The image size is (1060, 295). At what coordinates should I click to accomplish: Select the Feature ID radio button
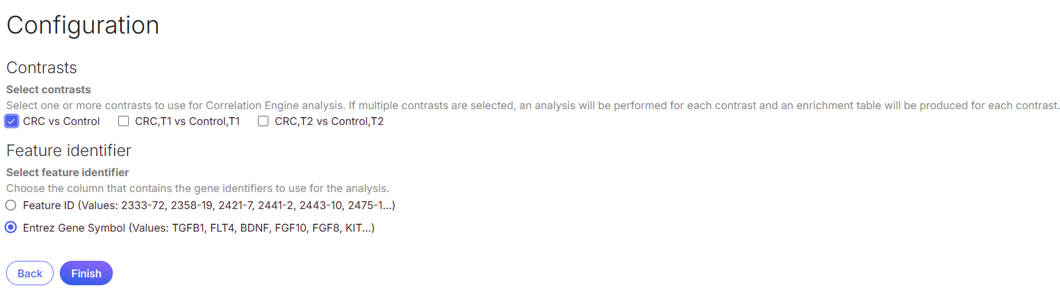coord(11,205)
